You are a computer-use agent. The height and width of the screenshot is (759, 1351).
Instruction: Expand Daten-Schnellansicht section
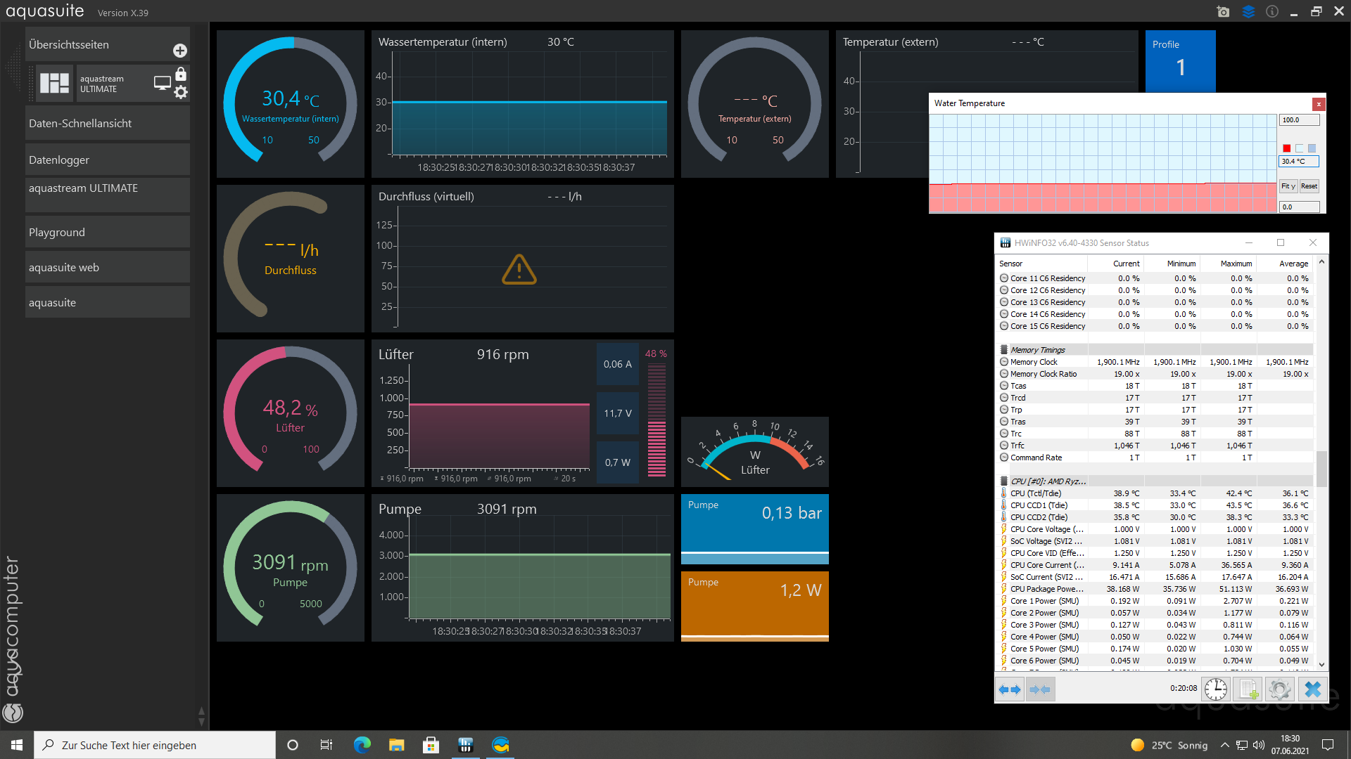pyautogui.click(x=107, y=124)
